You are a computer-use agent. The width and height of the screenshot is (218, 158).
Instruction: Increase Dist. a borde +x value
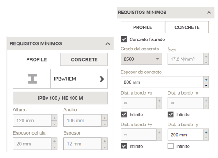point(159,100)
